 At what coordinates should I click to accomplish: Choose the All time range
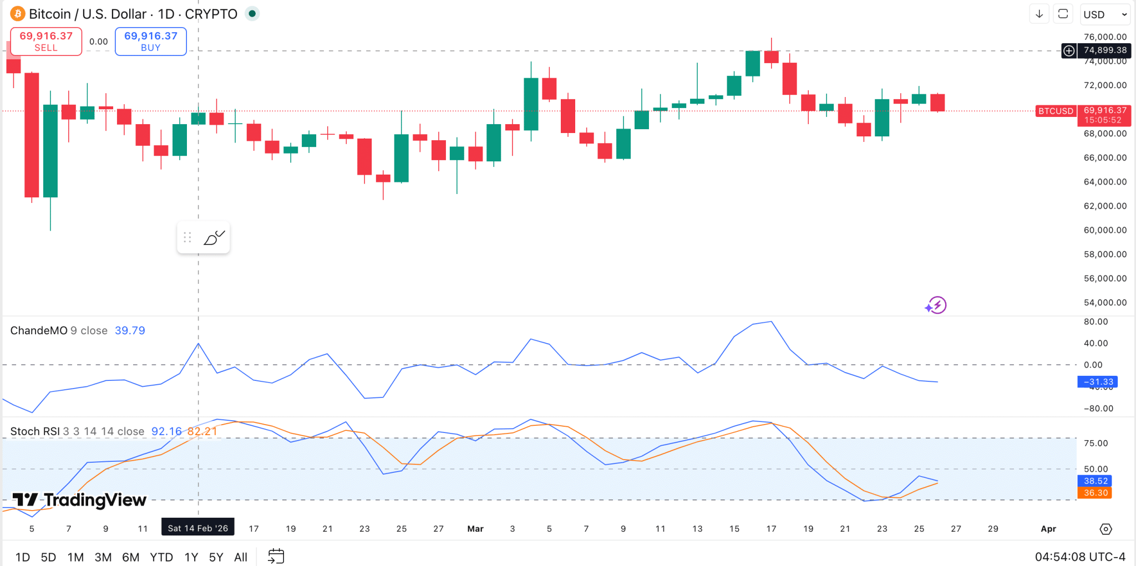coord(241,557)
